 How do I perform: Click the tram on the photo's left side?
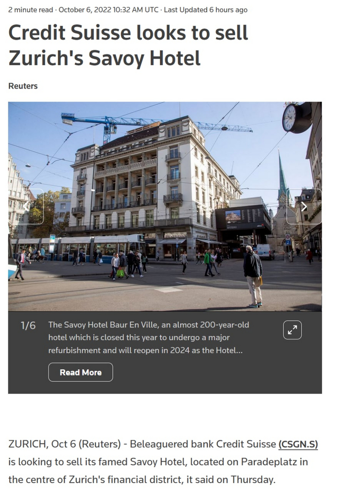[x=78, y=249]
